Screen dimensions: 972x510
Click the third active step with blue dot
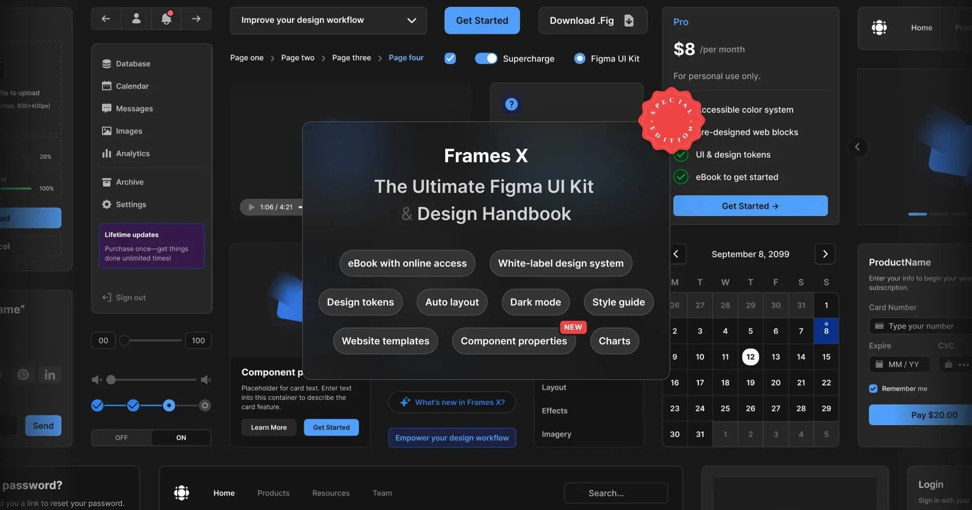pos(169,405)
